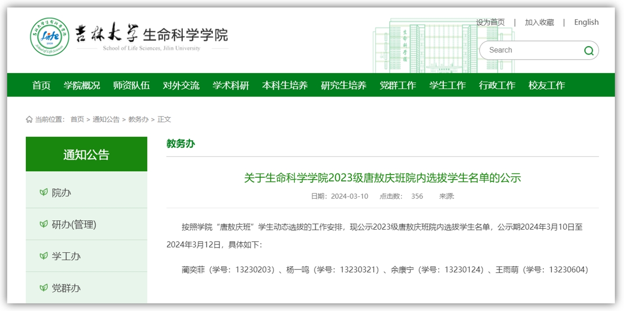Select 师资队伍 in the green navbar
The width and height of the screenshot is (624, 311).
coord(131,85)
